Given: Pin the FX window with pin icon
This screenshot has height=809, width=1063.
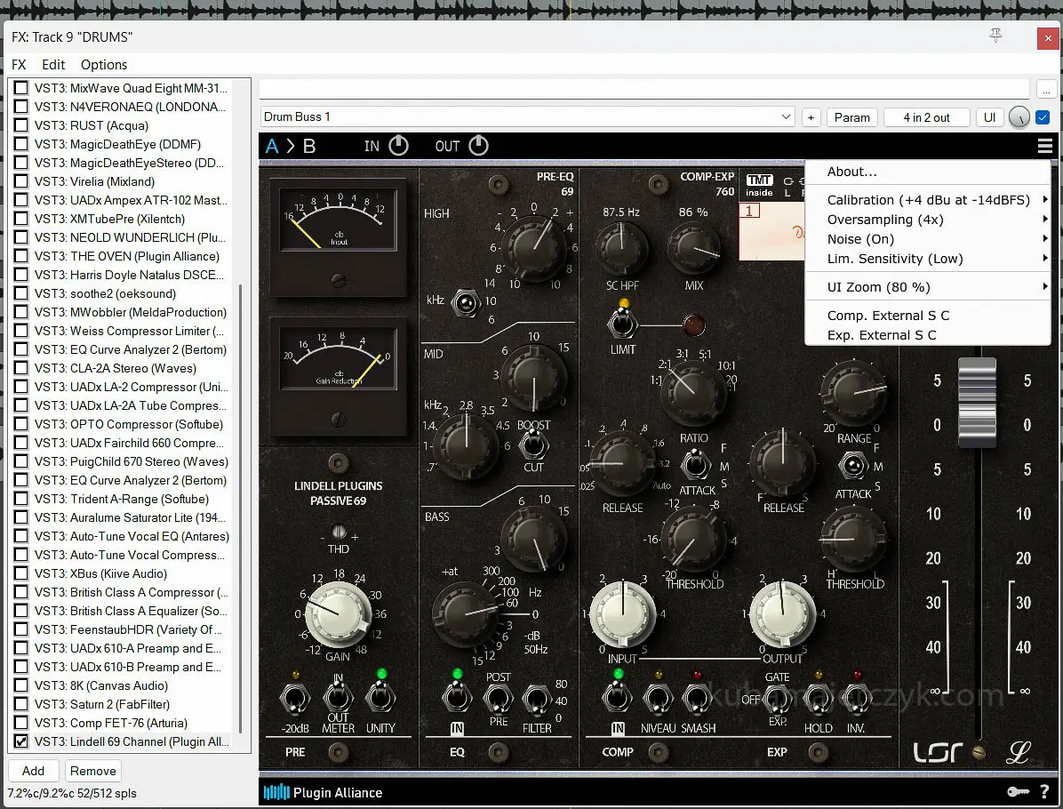Looking at the screenshot, I should (996, 36).
